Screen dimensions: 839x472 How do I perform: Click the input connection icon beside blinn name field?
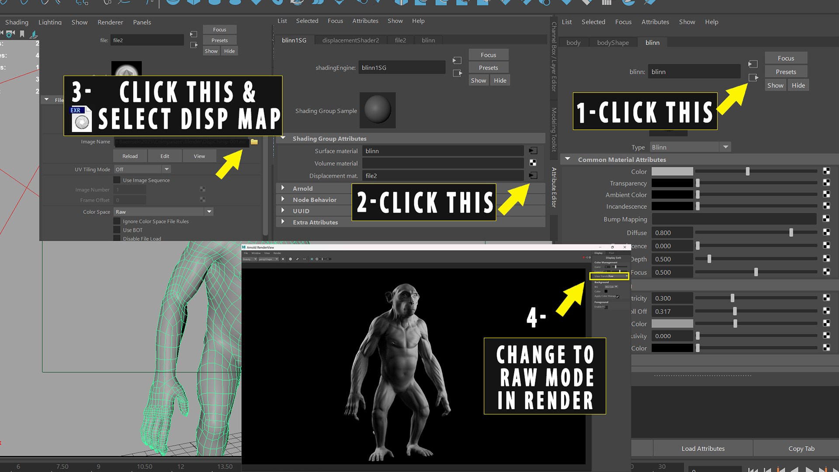click(x=752, y=64)
